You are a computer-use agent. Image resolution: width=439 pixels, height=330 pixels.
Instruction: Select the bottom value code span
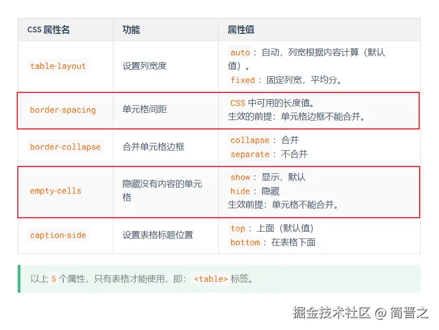pyautogui.click(x=245, y=242)
